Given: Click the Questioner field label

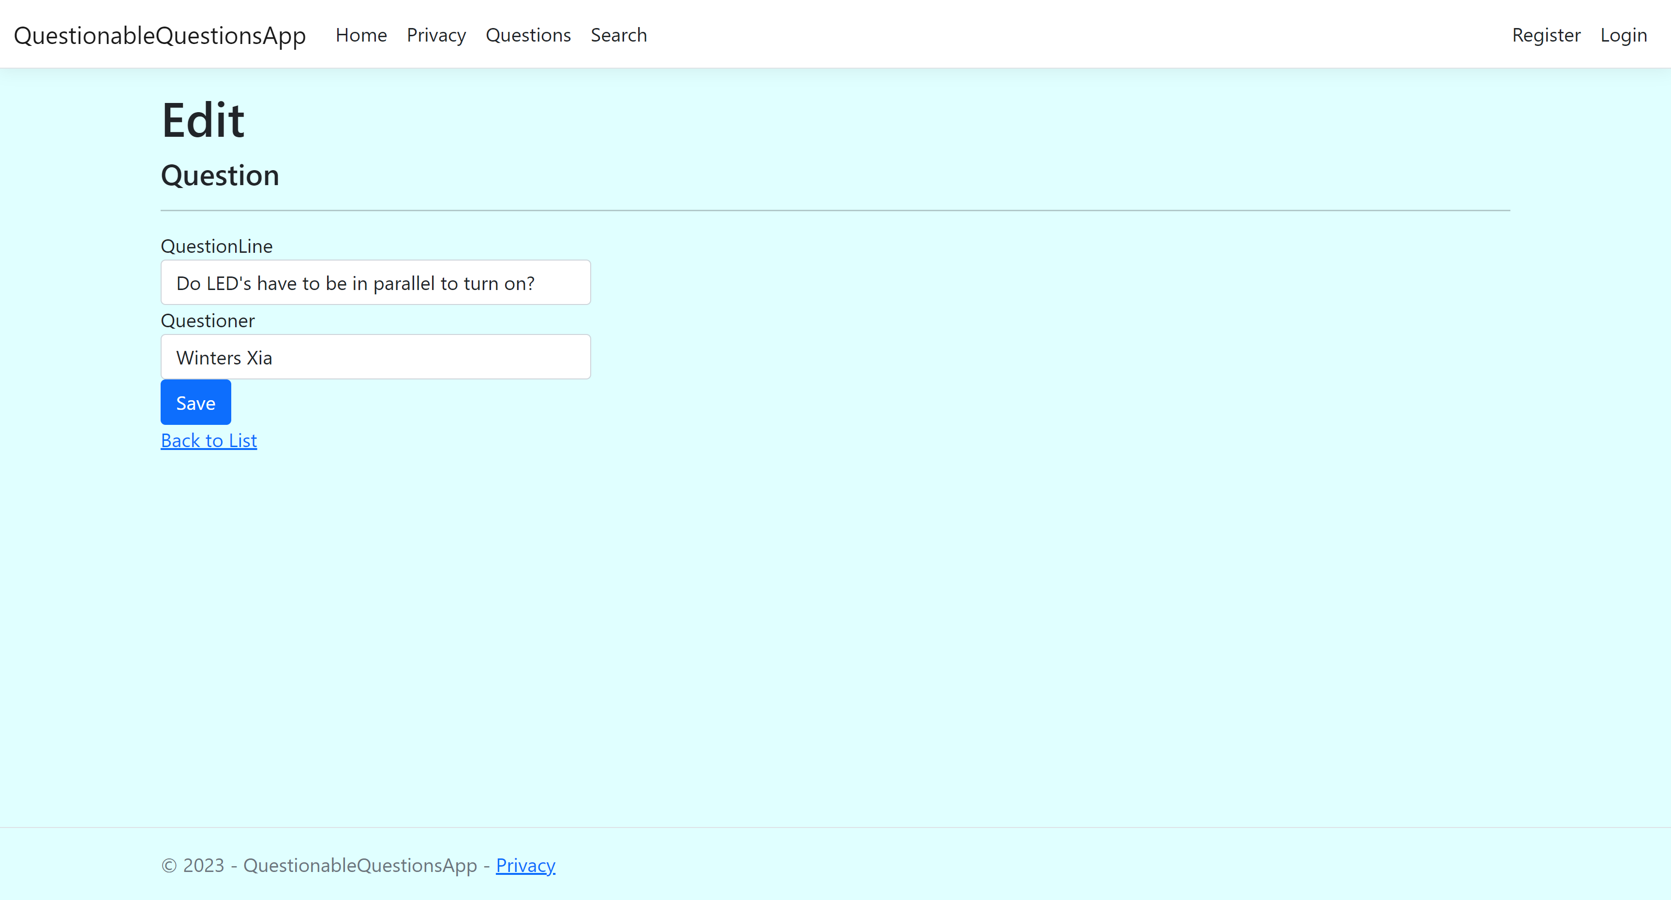Looking at the screenshot, I should 207,320.
